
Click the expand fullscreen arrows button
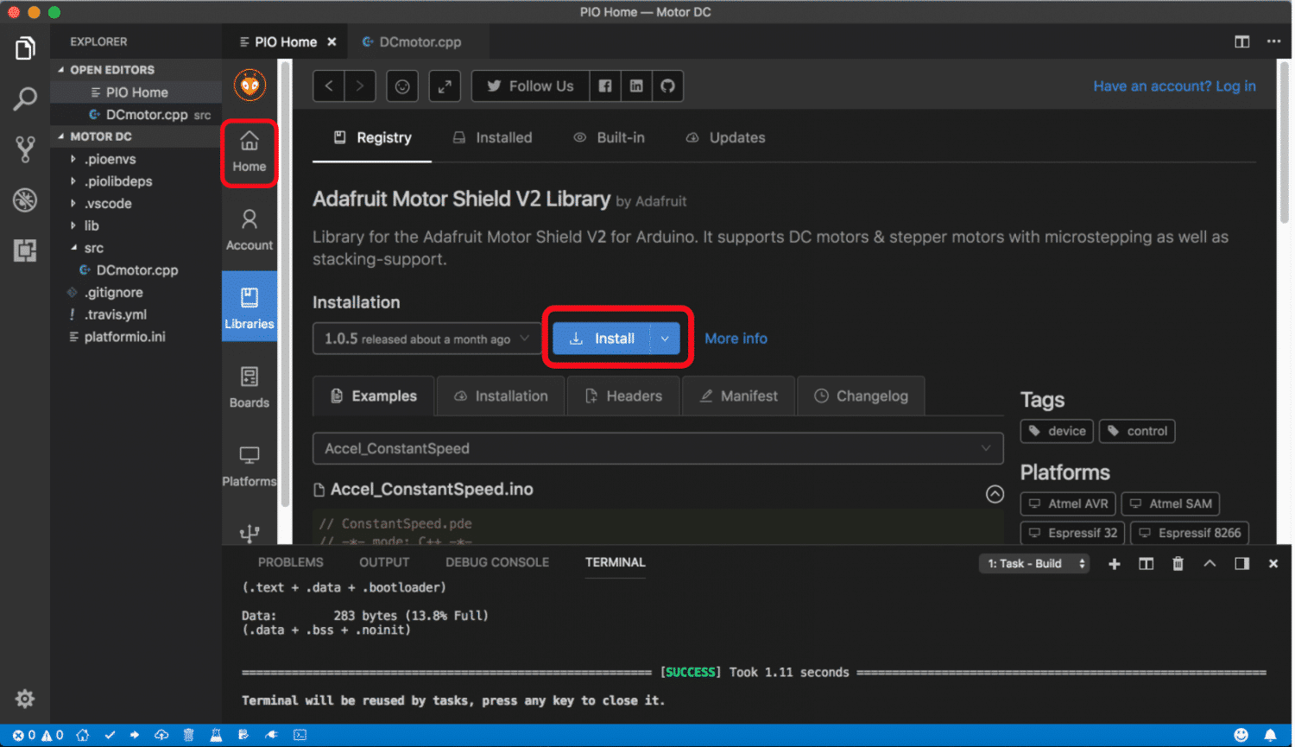coord(445,86)
